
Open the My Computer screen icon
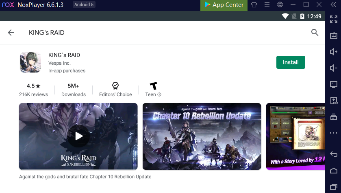pos(333,84)
